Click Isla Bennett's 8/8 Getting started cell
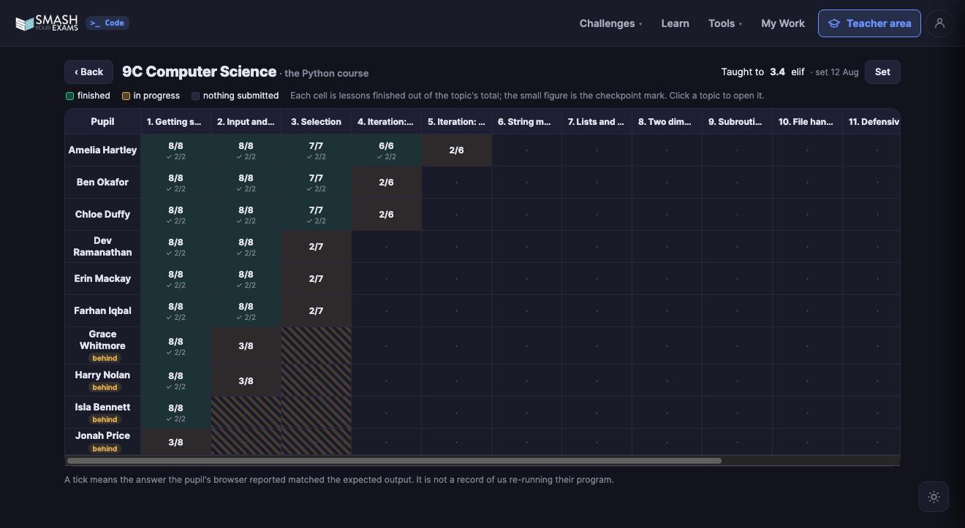The width and height of the screenshot is (965, 528). click(175, 412)
